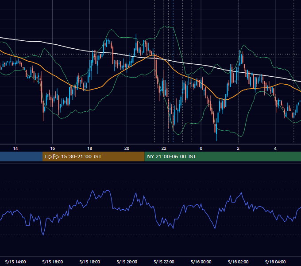Image resolution: width=301 pixels, height=266 pixels.
Task: Click the 5/16 02:00 time label
Action: (238, 262)
